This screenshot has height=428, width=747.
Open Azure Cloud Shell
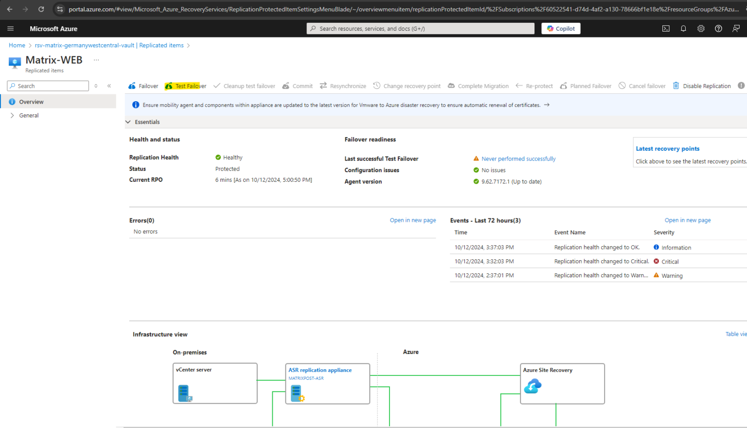pos(666,28)
